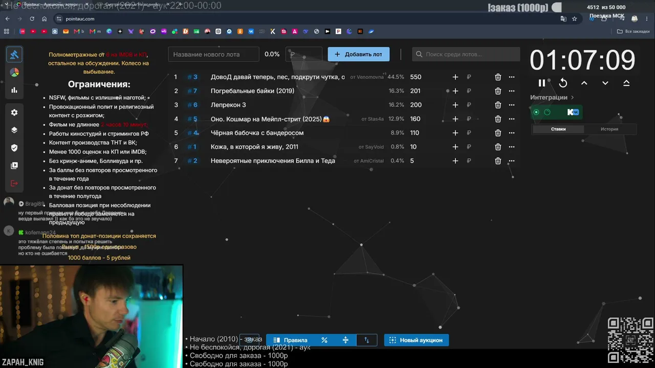Viewport: 655px width, 368px height.
Task: Switch to the Pointauc browser tab
Action: [51, 4]
